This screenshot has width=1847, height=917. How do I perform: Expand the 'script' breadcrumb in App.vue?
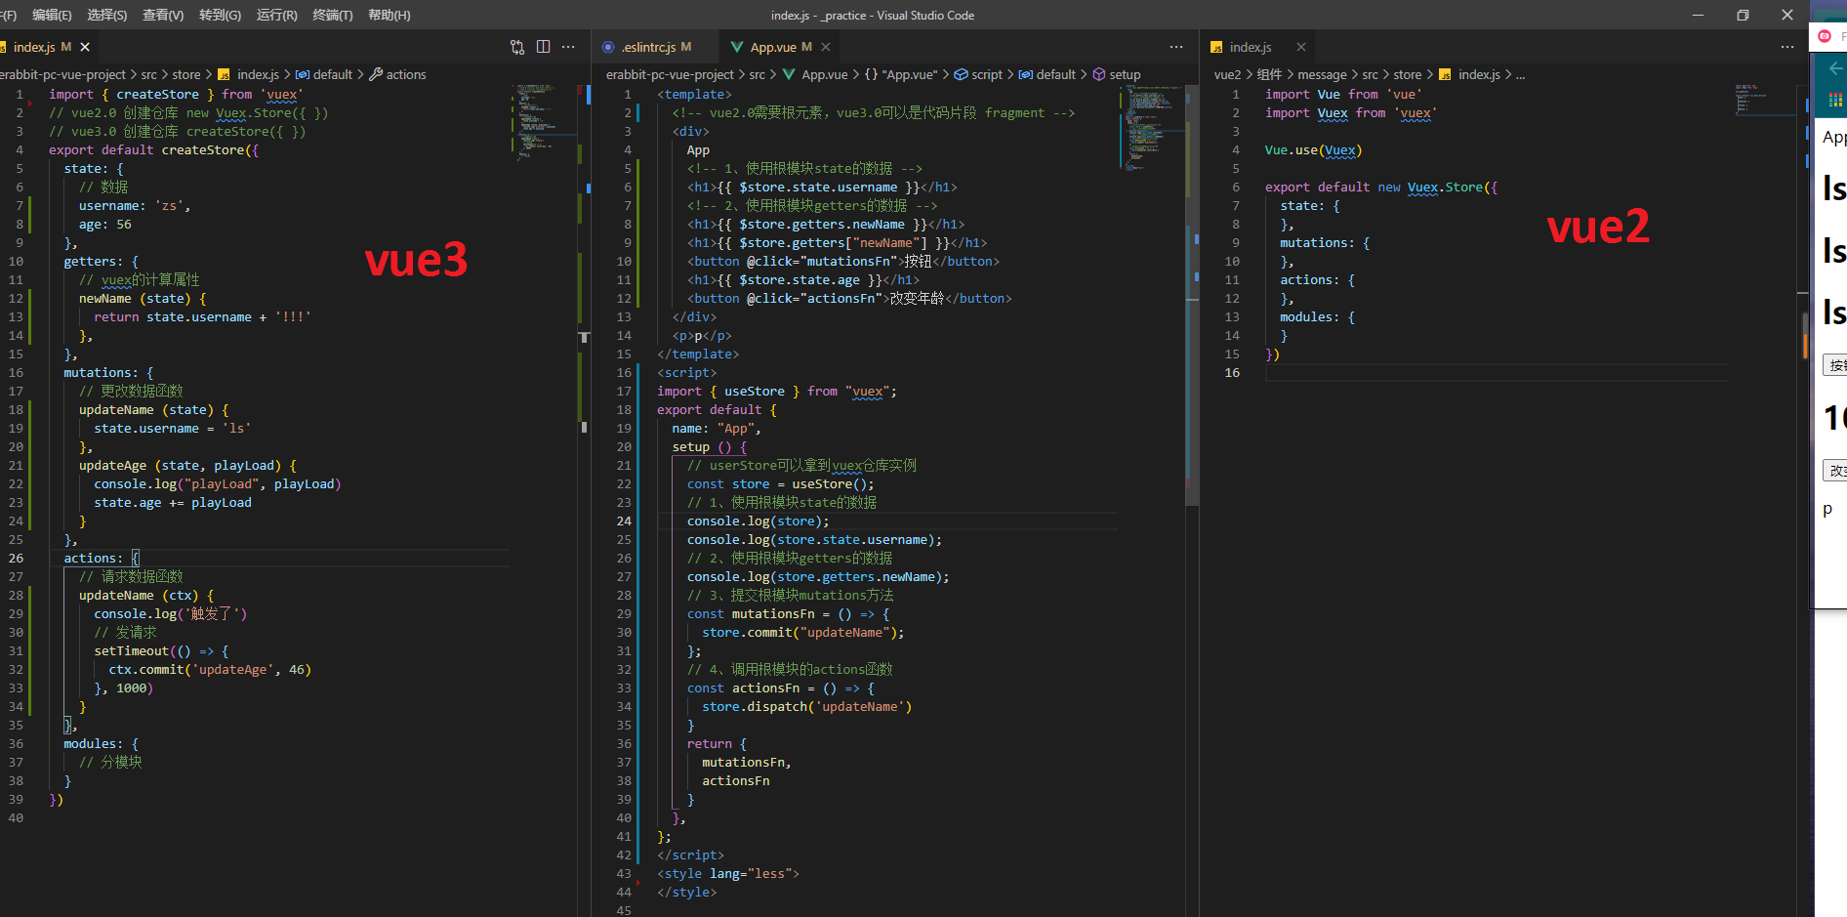986,74
